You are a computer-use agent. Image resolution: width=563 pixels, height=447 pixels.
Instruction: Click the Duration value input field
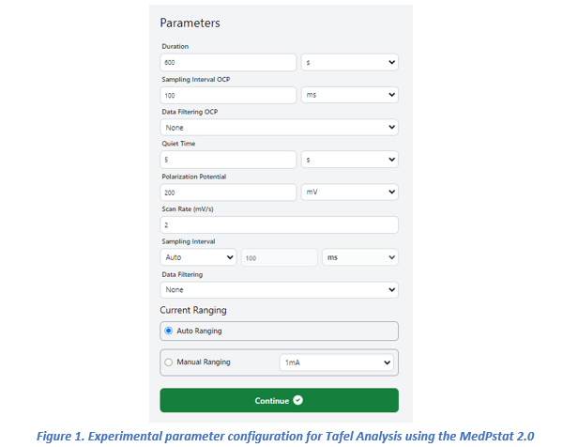(228, 63)
